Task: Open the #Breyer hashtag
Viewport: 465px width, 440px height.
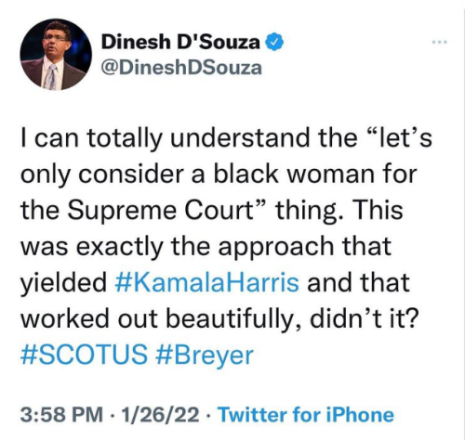Action: pyautogui.click(x=204, y=356)
